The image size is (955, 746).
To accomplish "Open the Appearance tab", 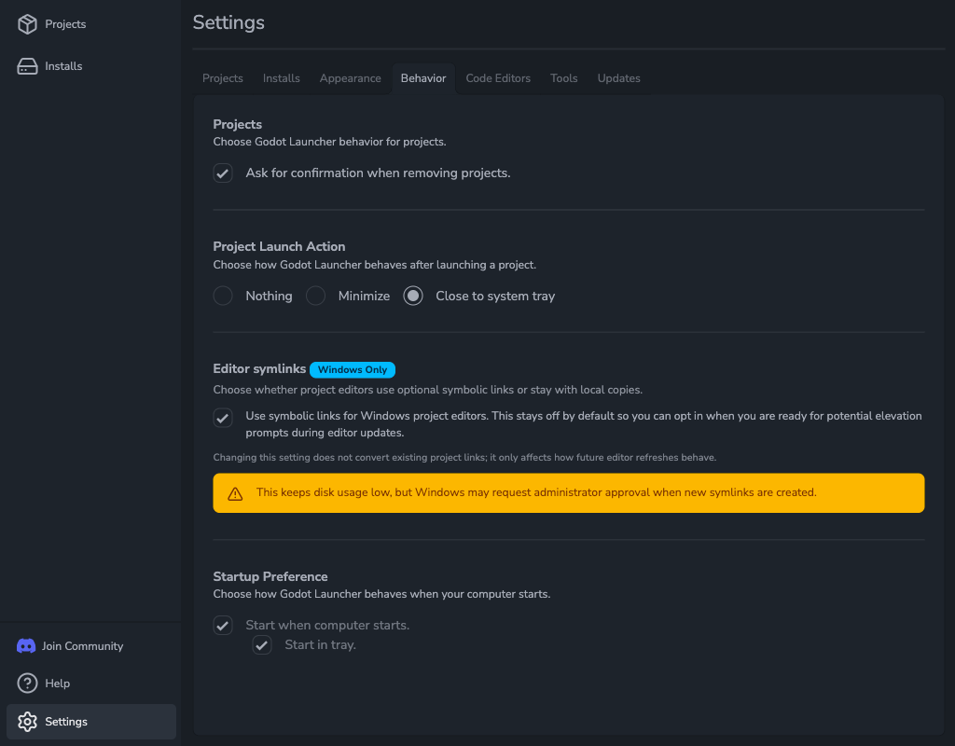I will (351, 78).
